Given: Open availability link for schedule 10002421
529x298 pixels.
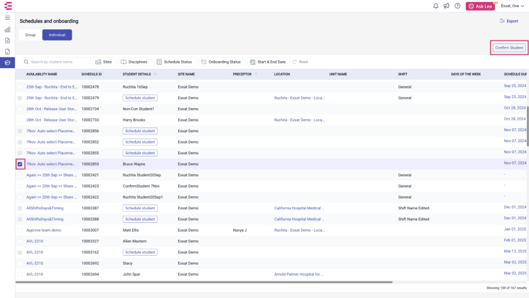Looking at the screenshot, I should coord(52,175).
